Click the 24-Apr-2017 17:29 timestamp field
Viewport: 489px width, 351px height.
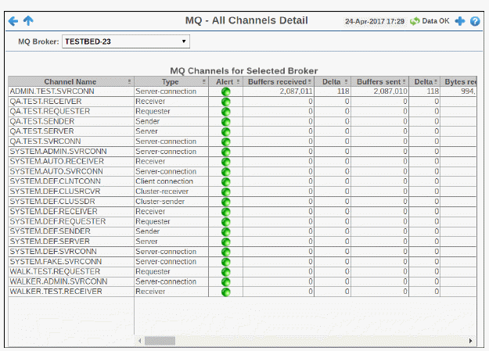(374, 21)
